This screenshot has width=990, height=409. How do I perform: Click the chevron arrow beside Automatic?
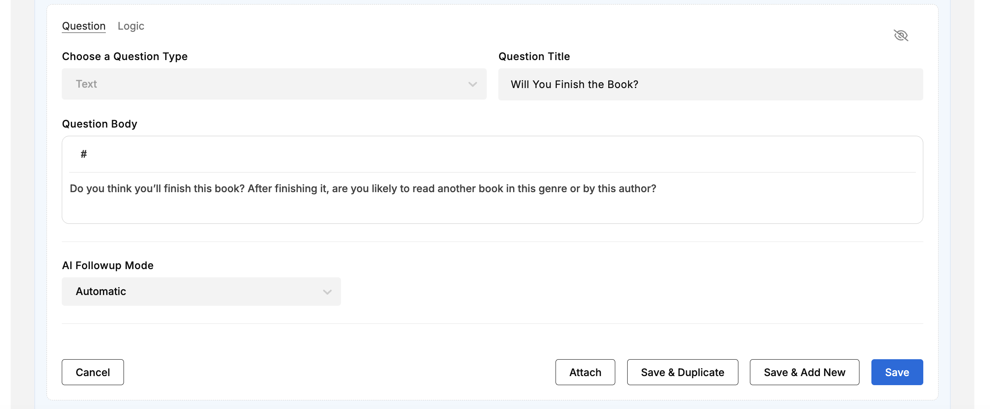(x=327, y=292)
